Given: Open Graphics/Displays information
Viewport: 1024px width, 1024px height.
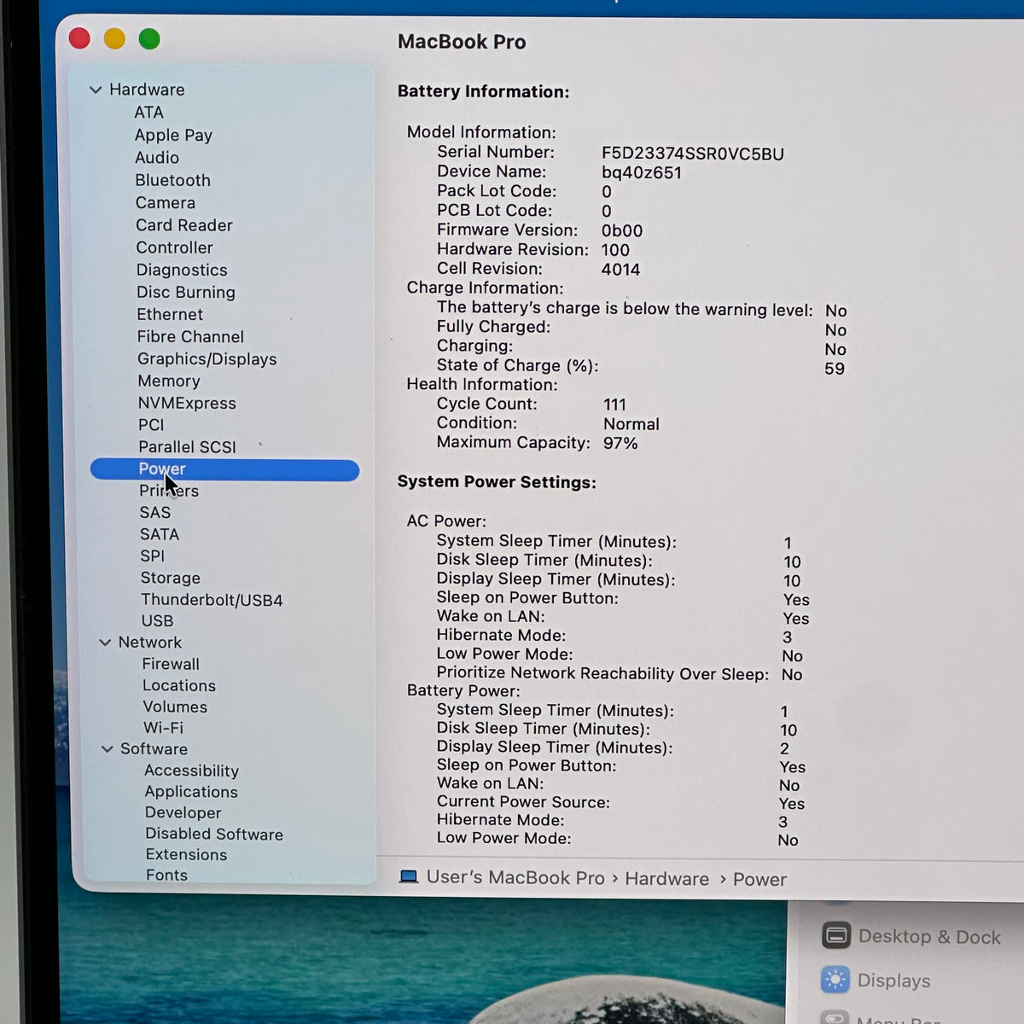Looking at the screenshot, I should [207, 359].
